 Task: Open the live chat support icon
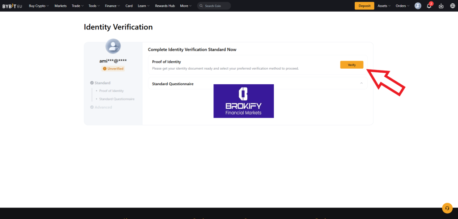point(447,208)
